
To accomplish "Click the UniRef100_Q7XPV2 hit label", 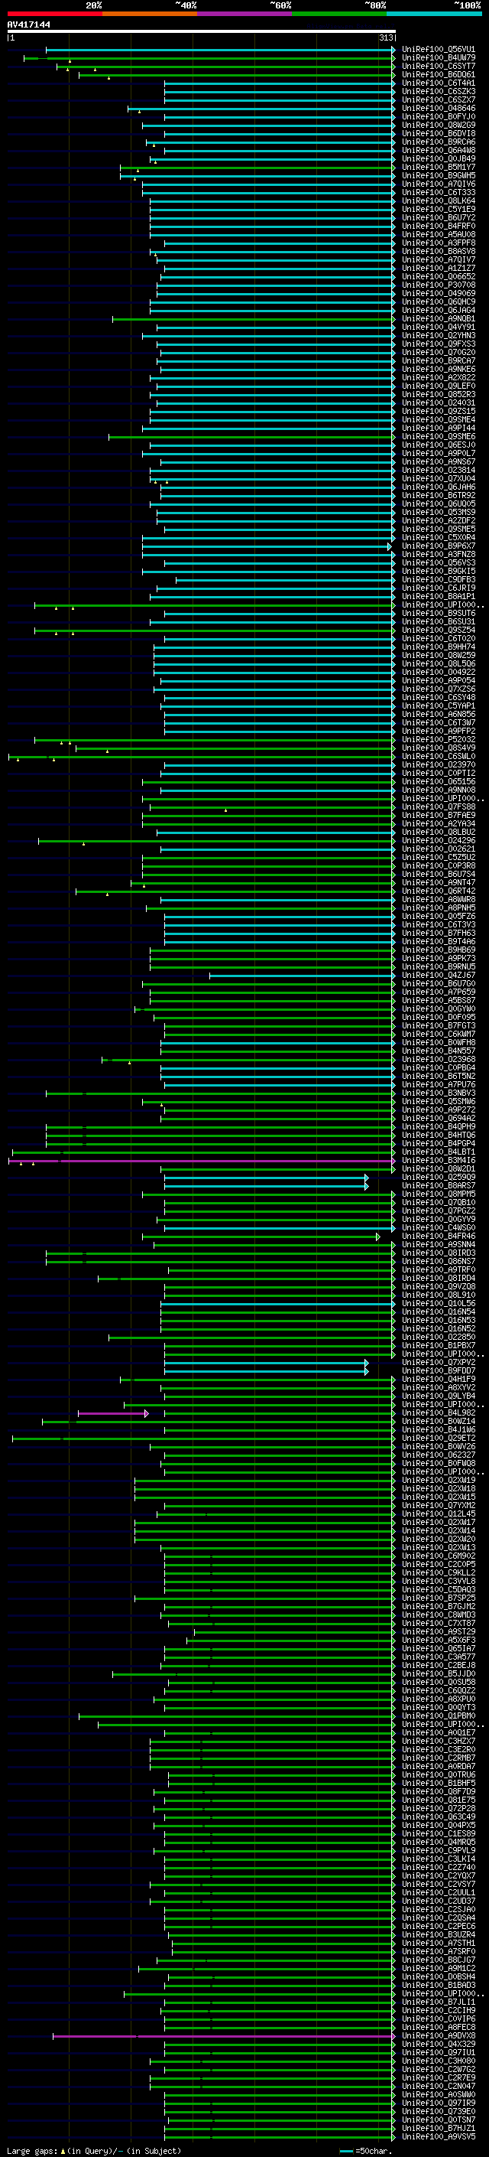I will 439,1362.
